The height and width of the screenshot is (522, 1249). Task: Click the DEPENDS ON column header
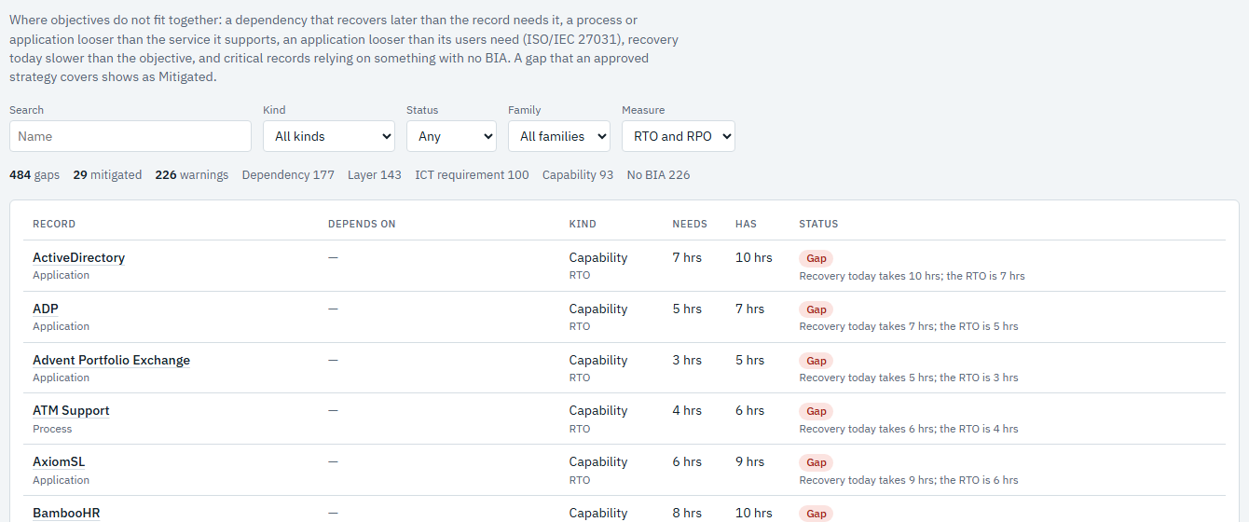click(362, 224)
